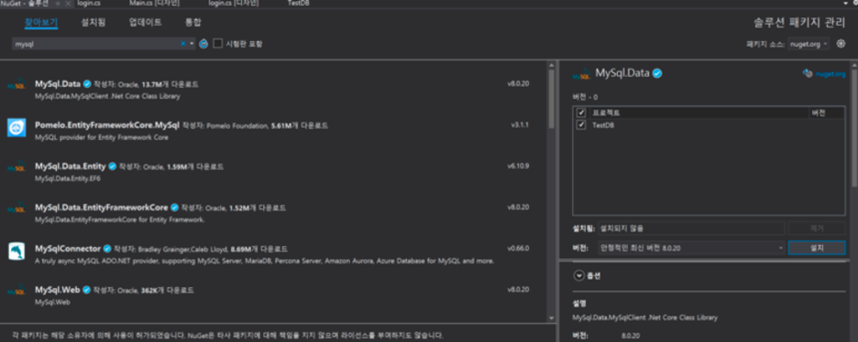Open the search box history dropdown arrow
Viewport: 858px width, 342px height.
192,44
